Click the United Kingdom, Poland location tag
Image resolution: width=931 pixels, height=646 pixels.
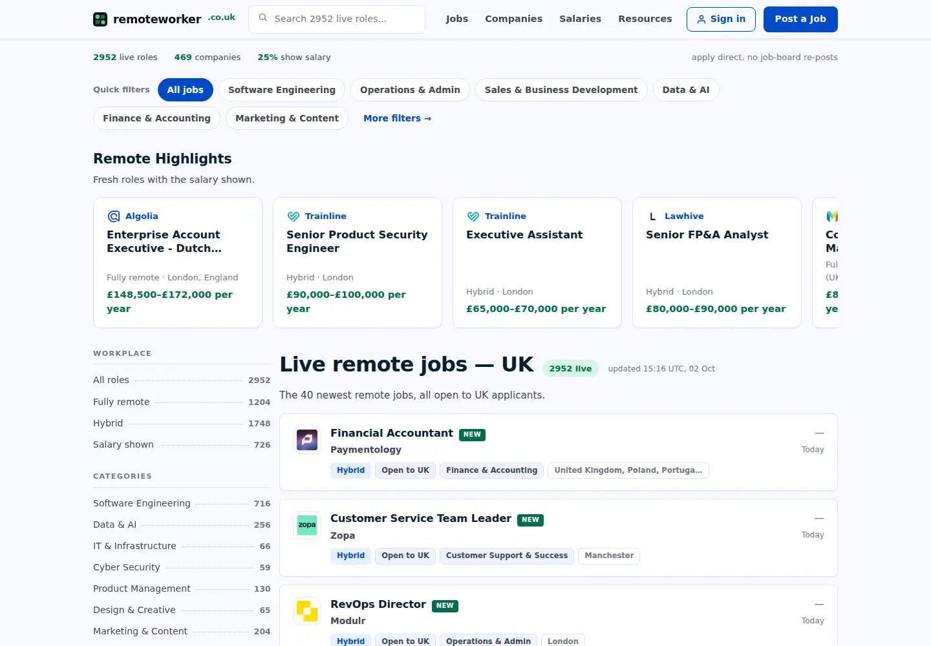coord(628,470)
